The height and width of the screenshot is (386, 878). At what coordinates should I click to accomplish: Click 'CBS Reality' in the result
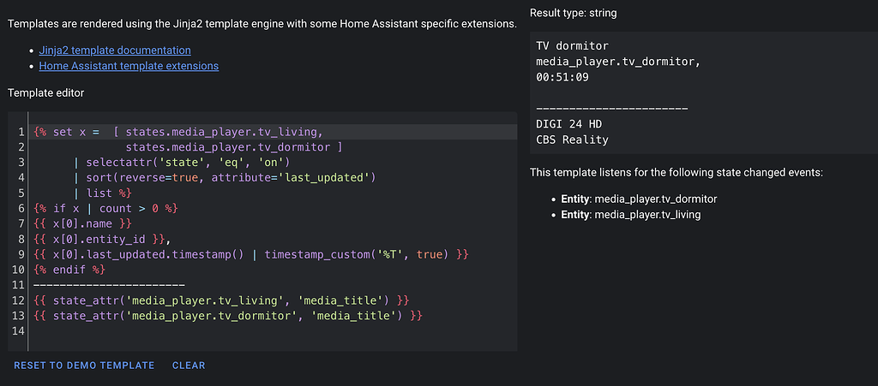tap(572, 140)
